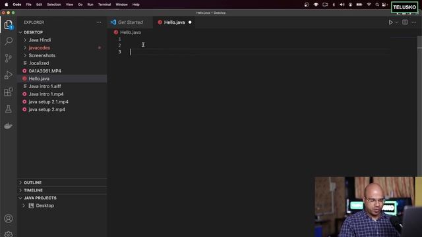Expand the OUTLINE section
Image resolution: width=422 pixels, height=237 pixels.
point(33,182)
